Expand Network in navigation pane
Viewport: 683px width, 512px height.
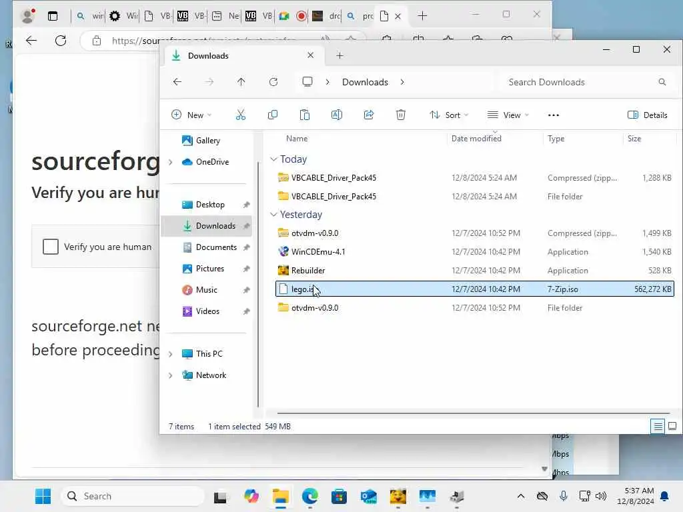pyautogui.click(x=170, y=375)
